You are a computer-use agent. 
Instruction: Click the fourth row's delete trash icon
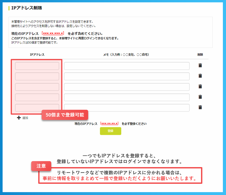coord(200,97)
